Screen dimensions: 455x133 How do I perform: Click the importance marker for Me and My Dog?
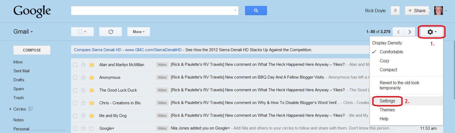coord(92,115)
